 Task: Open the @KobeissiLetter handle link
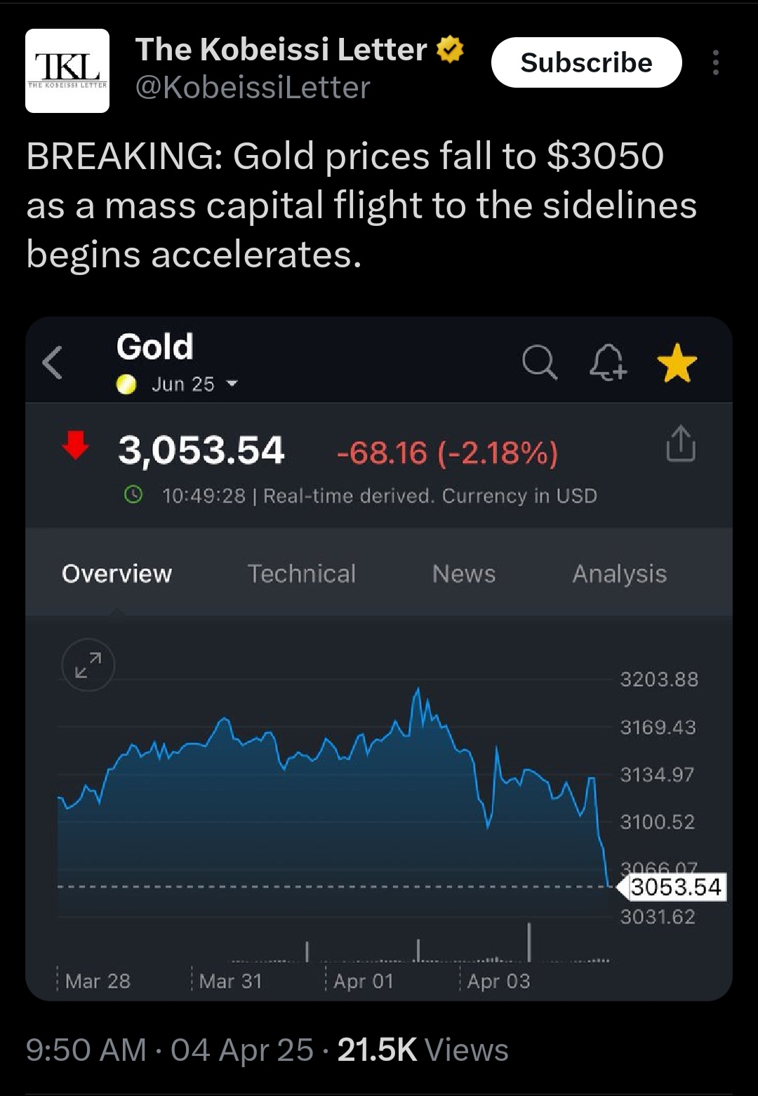click(253, 88)
